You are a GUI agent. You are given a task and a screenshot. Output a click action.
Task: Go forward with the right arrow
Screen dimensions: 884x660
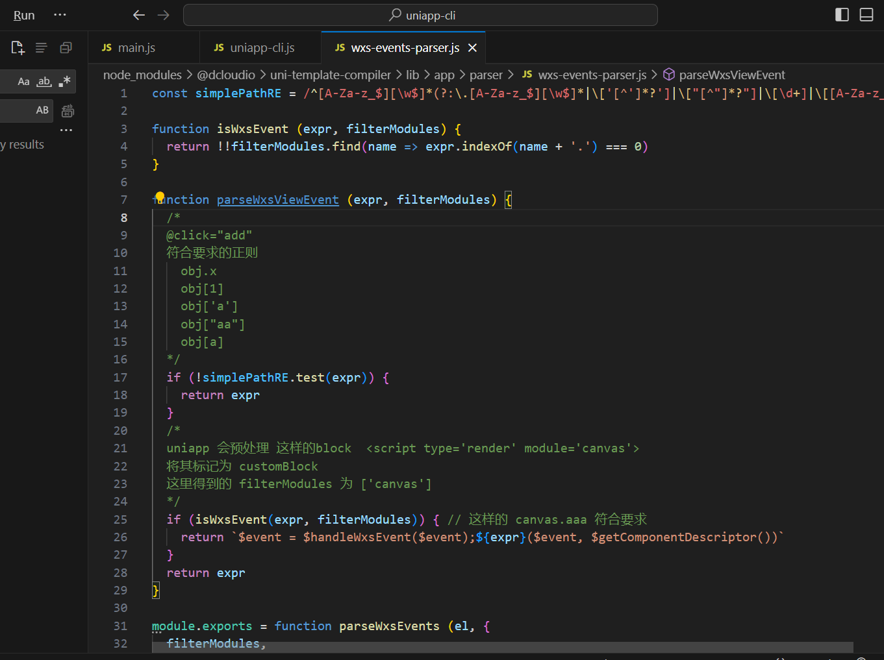coord(164,15)
